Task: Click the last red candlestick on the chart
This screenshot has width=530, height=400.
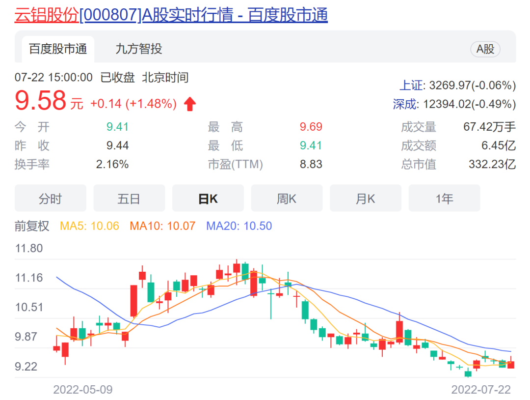Action: pos(511,364)
